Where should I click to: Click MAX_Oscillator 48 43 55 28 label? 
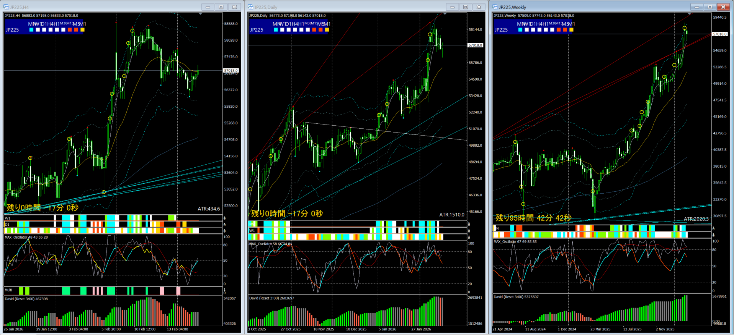[26, 237]
